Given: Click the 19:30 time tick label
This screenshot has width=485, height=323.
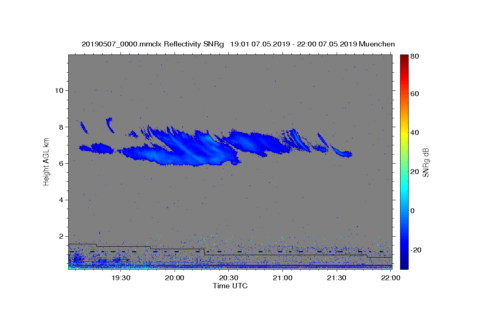Looking at the screenshot, I should (120, 278).
